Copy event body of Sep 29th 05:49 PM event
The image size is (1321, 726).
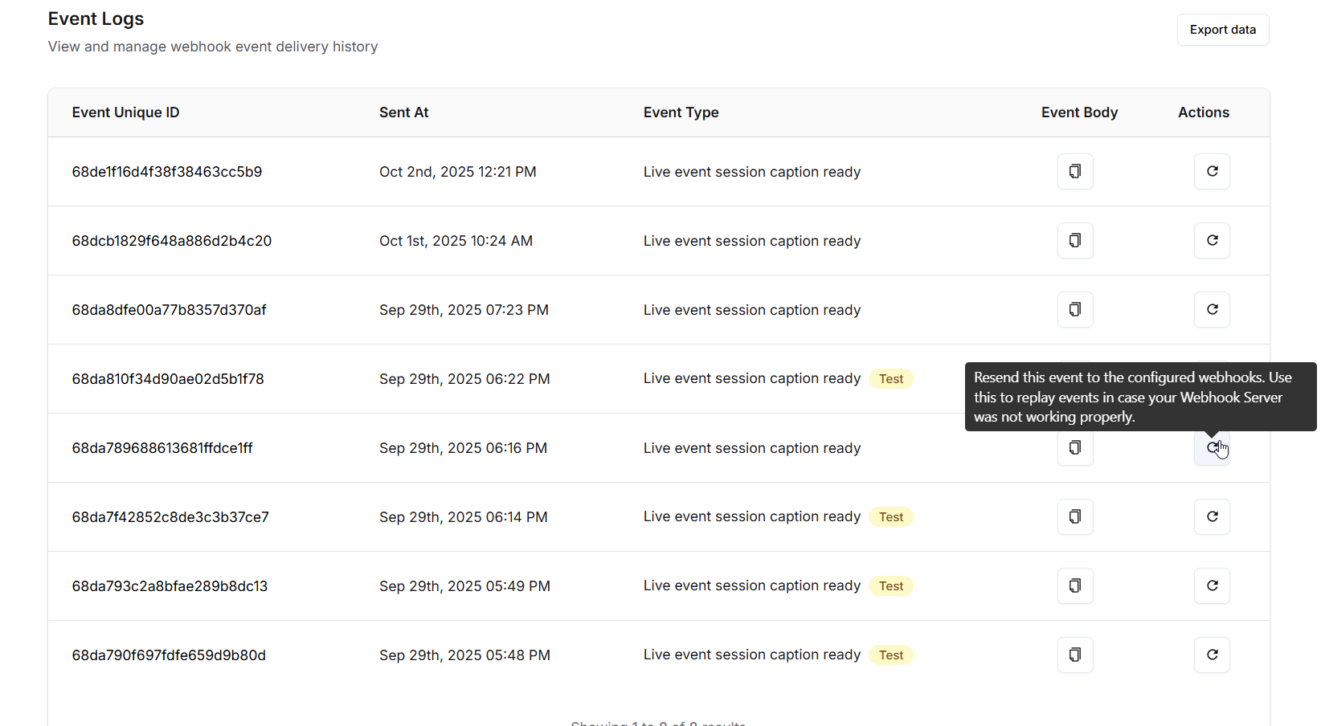tap(1075, 586)
